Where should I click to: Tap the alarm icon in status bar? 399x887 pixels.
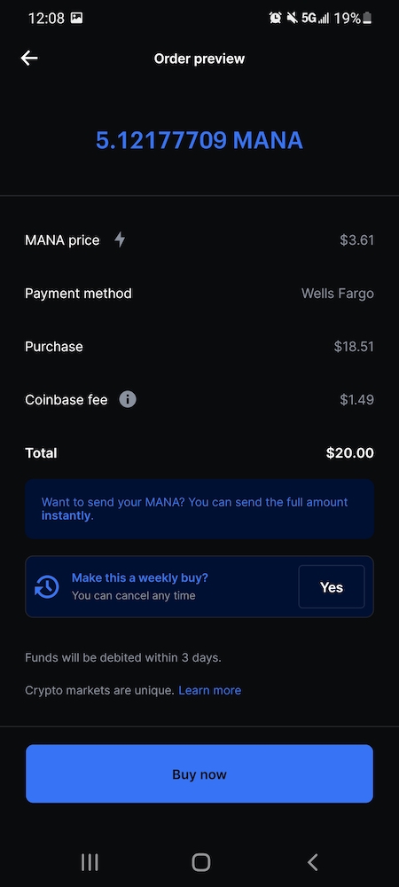275,18
